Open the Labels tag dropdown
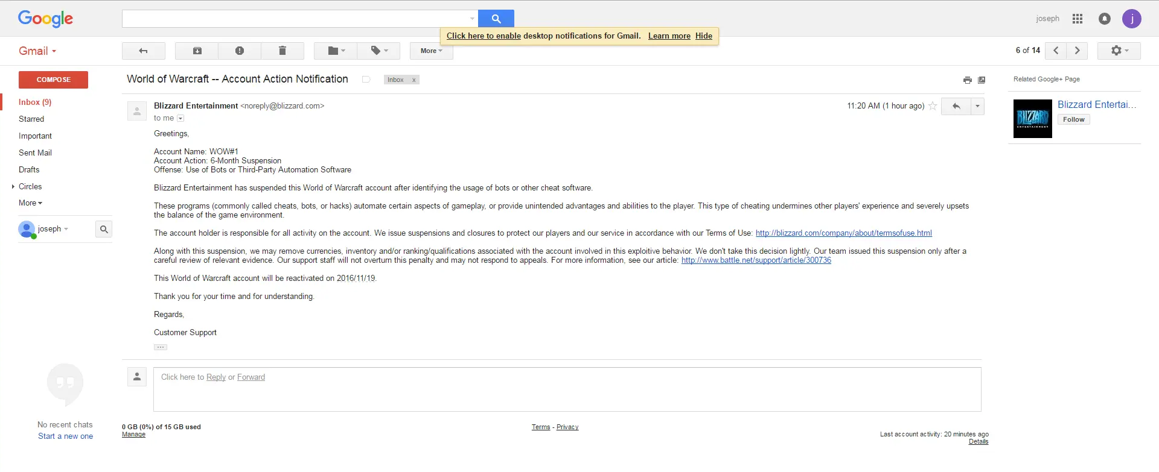 coord(379,51)
